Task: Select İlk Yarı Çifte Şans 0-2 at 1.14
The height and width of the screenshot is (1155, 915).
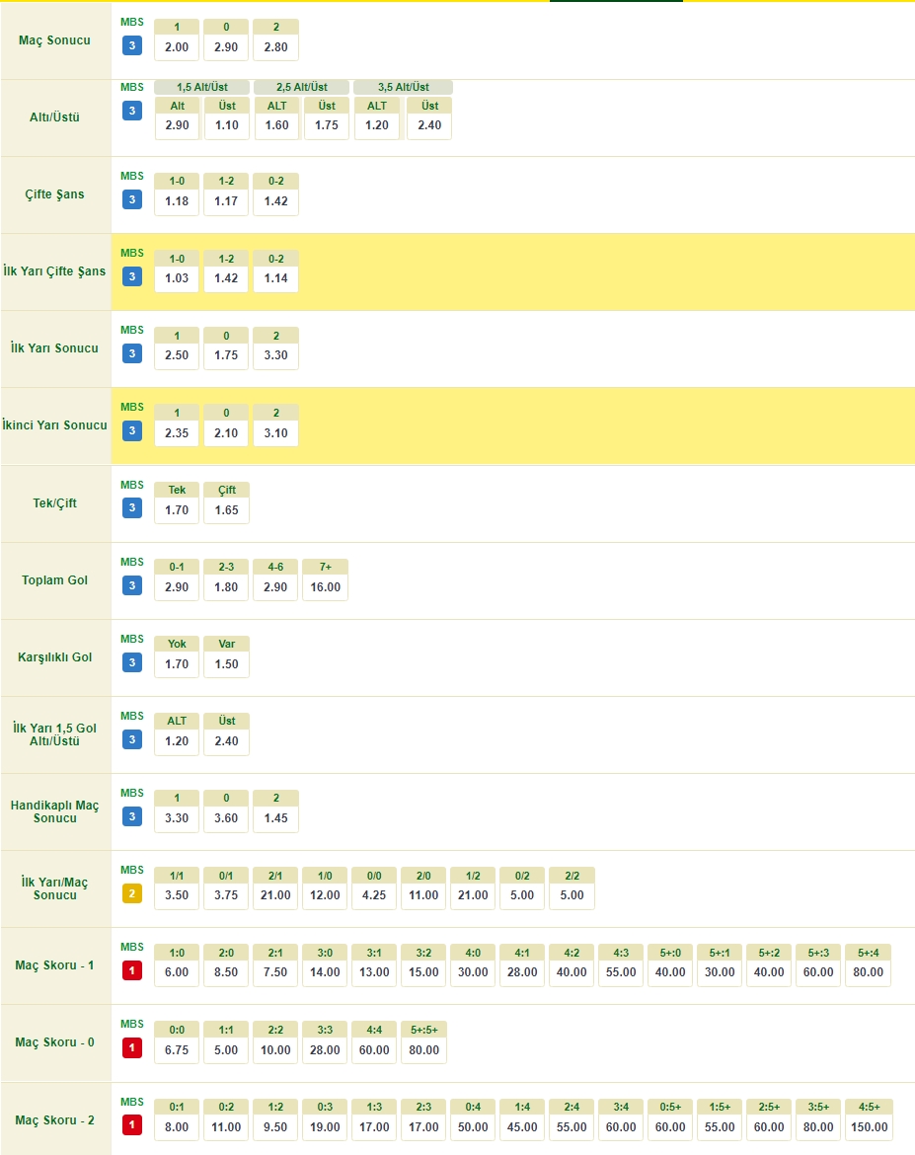Action: click(x=275, y=279)
